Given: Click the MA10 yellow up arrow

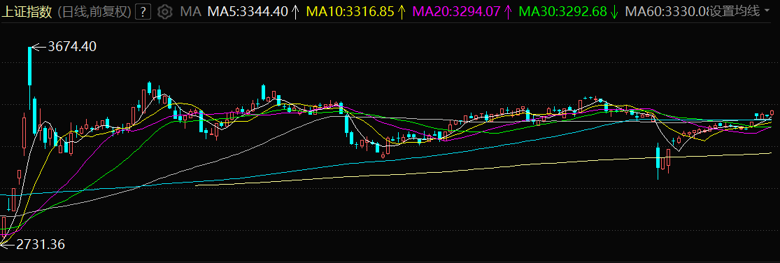Looking at the screenshot, I should pyautogui.click(x=401, y=11).
